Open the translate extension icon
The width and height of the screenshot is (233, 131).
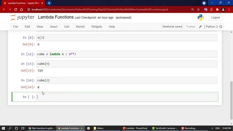[x=206, y=9]
